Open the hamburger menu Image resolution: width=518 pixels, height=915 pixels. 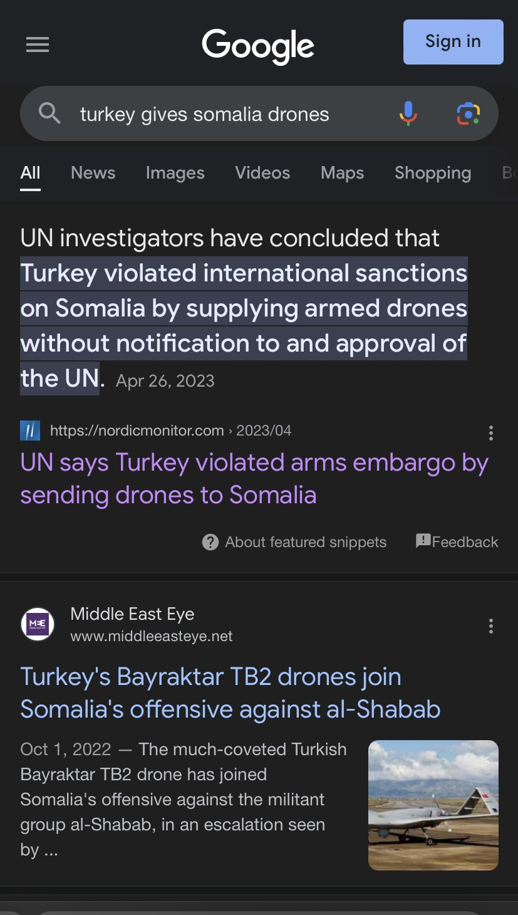point(38,44)
